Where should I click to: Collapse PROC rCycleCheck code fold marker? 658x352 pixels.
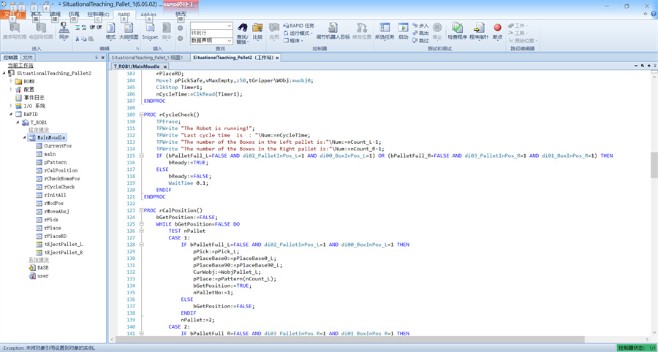(140, 115)
